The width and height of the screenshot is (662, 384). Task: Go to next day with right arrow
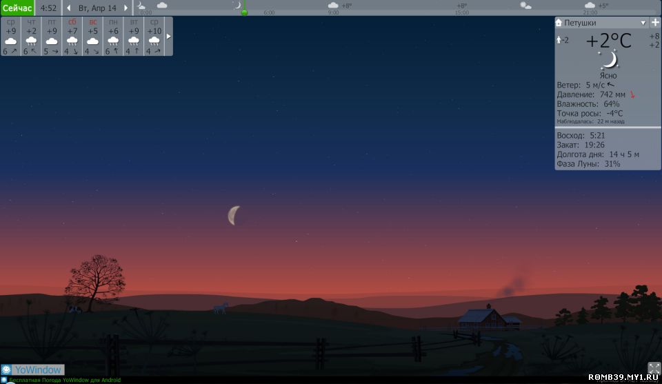click(x=126, y=8)
